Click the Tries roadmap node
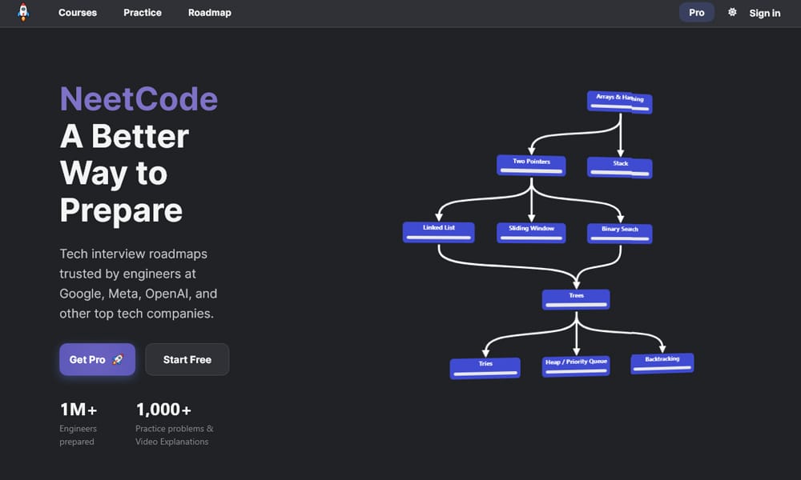The image size is (801, 480). [x=485, y=368]
